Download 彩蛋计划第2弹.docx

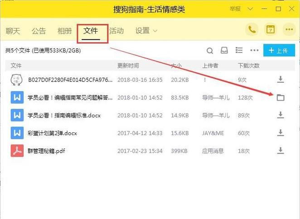point(281,133)
